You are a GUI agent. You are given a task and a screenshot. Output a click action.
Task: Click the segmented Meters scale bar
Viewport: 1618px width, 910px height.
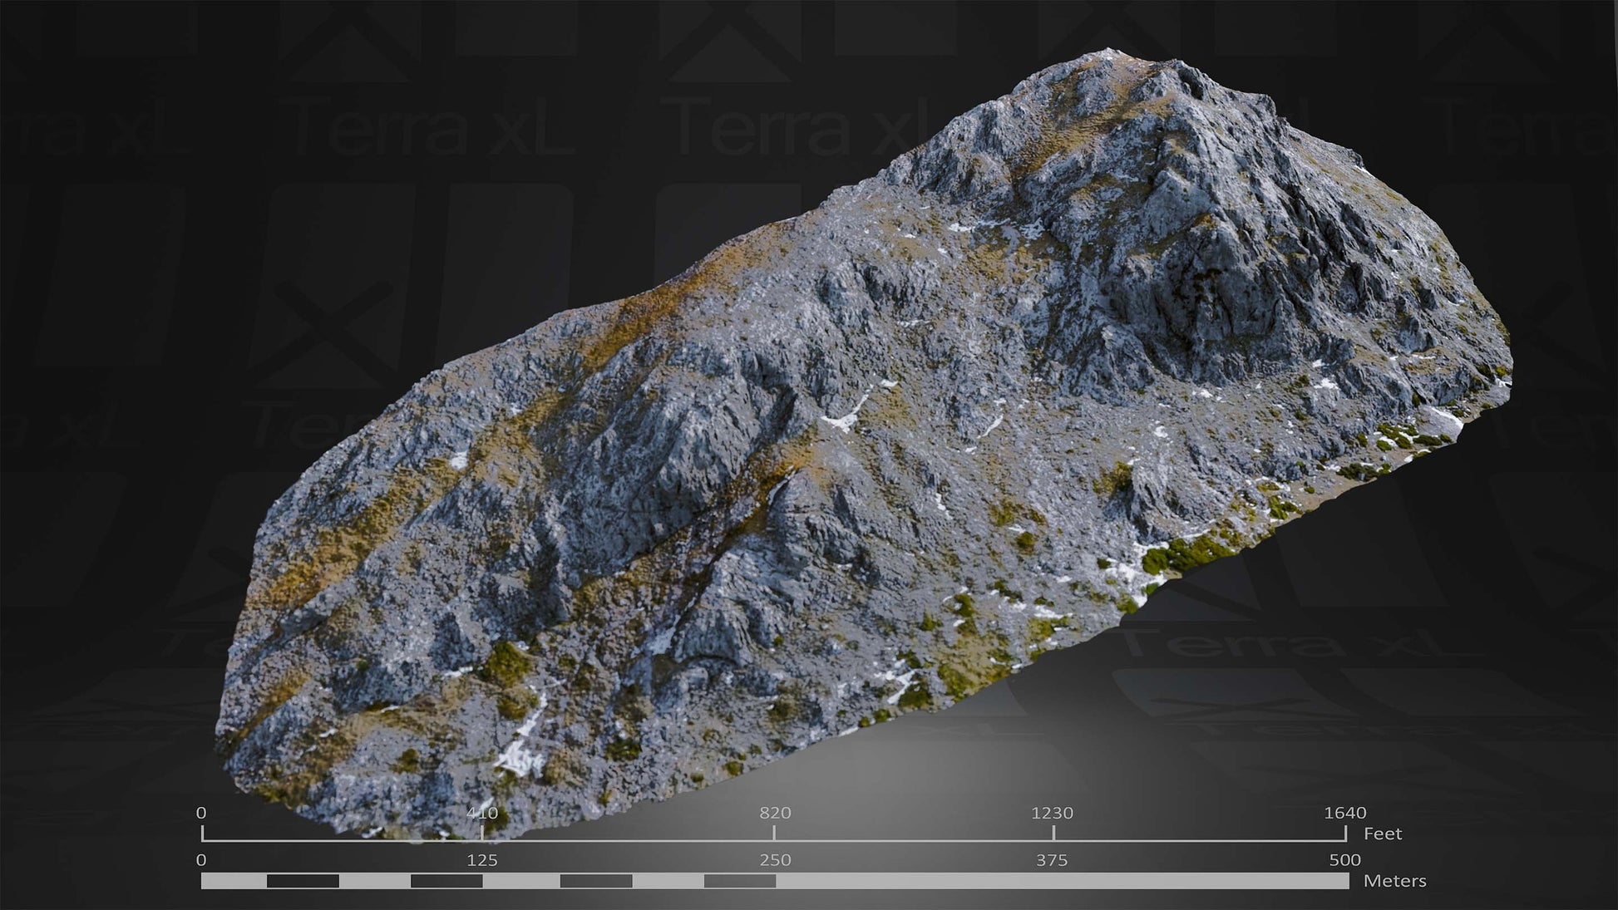[775, 881]
